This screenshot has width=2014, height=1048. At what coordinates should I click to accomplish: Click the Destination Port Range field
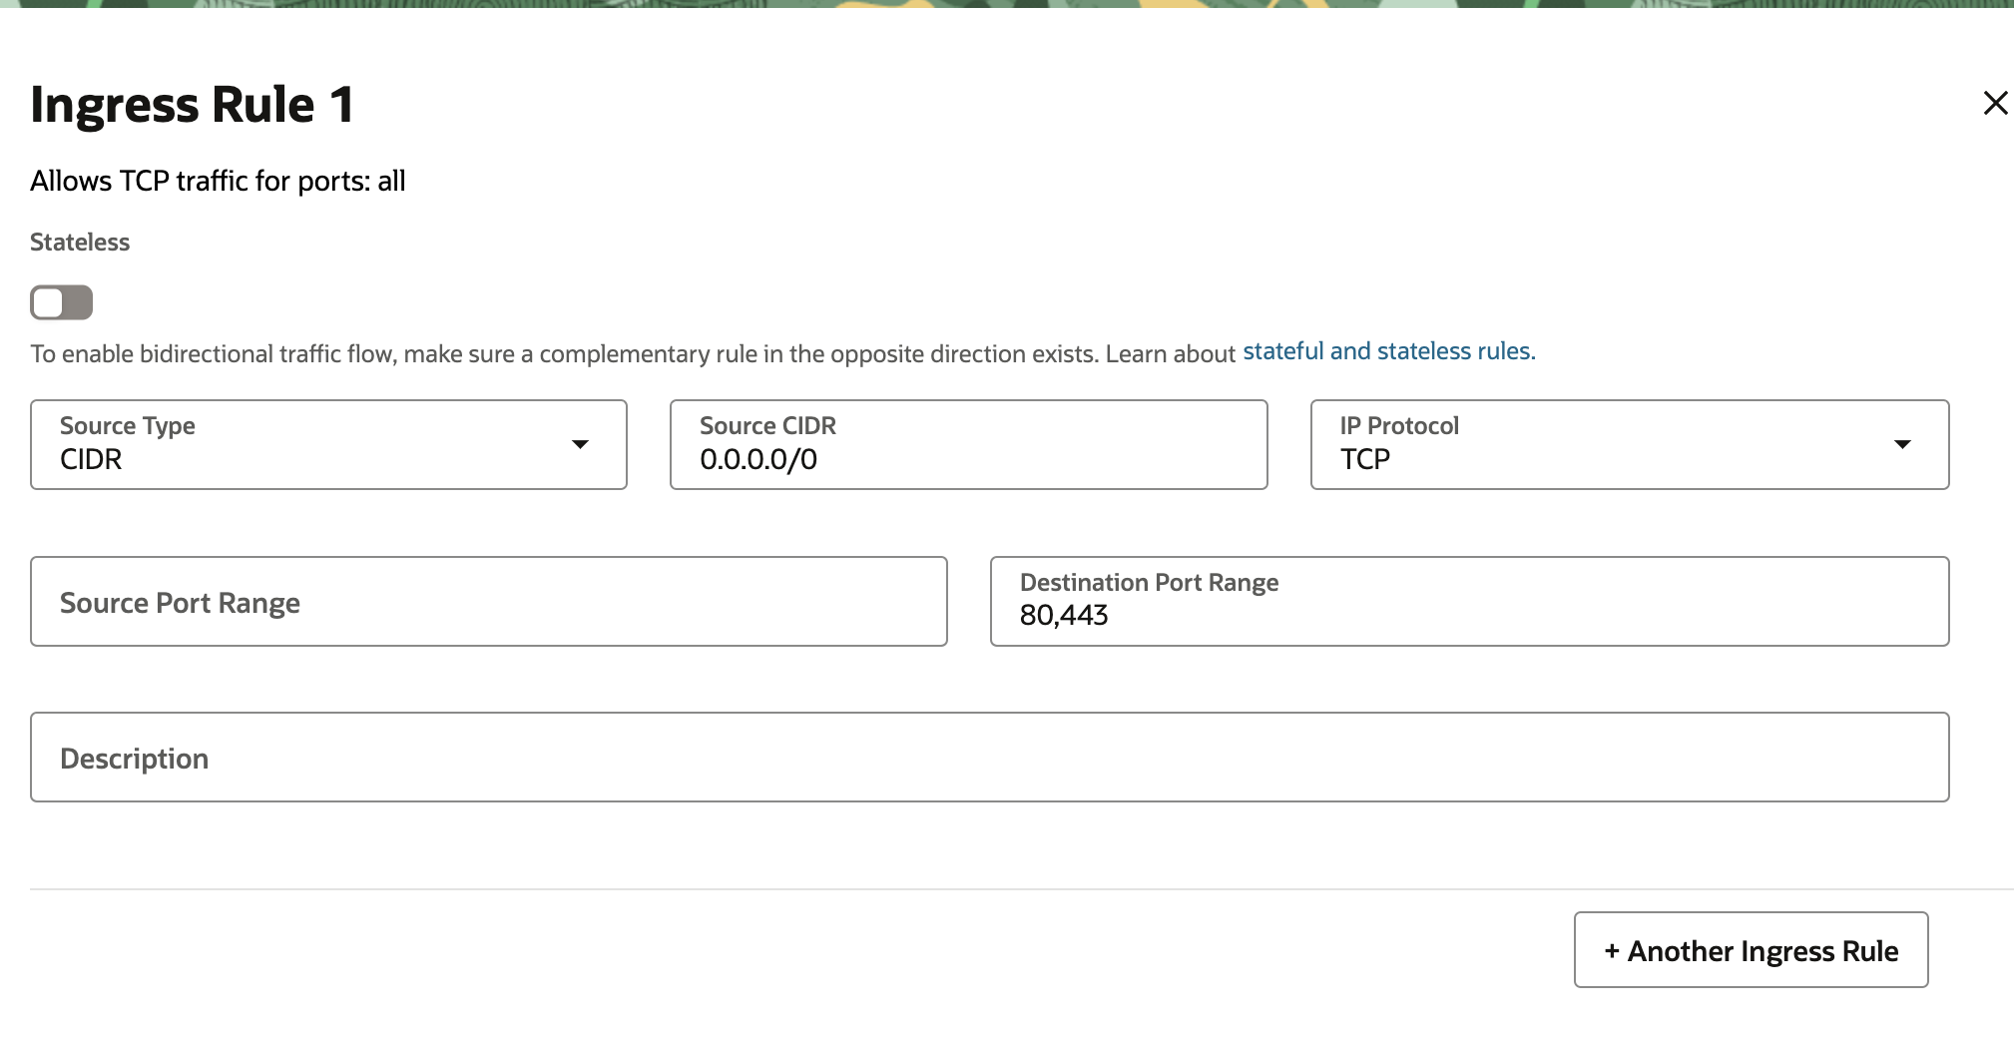pyautogui.click(x=1468, y=602)
